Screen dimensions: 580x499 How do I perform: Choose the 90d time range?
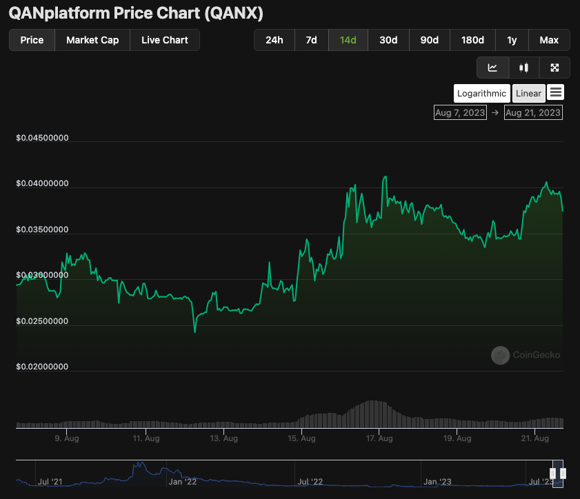[430, 40]
